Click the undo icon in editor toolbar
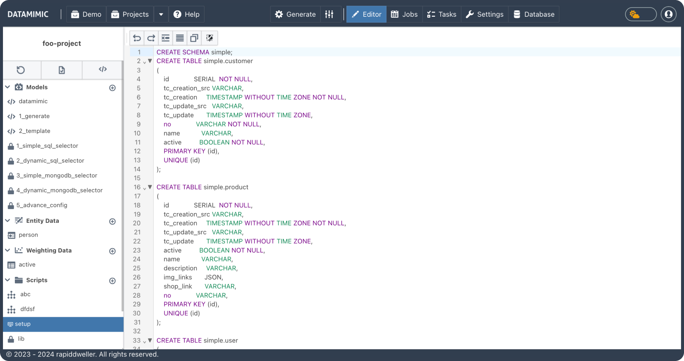684x361 pixels. click(x=137, y=38)
